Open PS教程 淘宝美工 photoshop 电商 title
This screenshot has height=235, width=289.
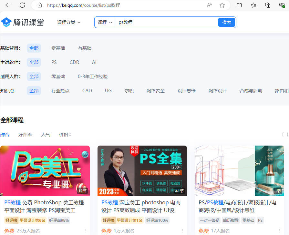pos(141,206)
